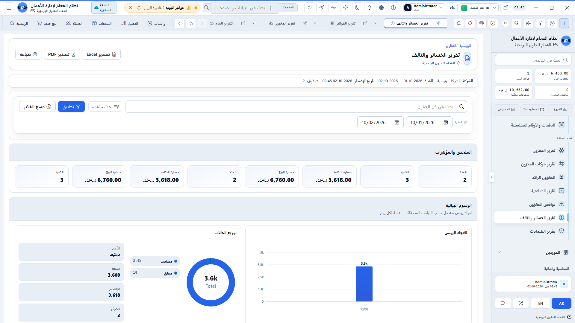Open the headset support icon

pyautogui.click(x=516, y=23)
